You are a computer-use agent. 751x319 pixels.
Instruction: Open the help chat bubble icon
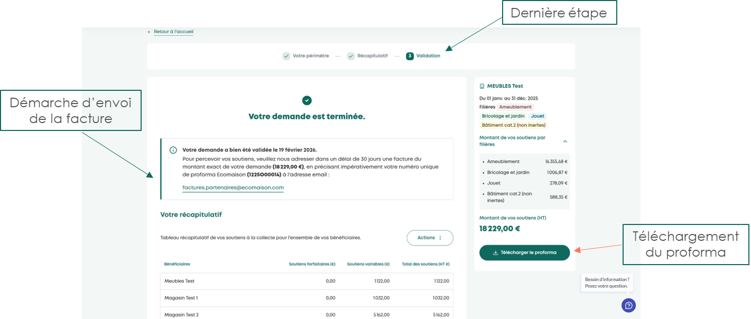tap(628, 305)
